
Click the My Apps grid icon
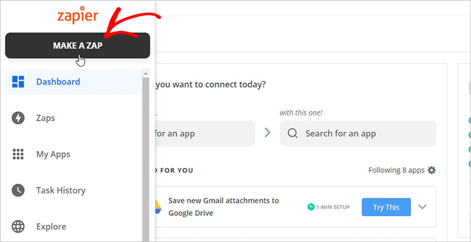(x=18, y=154)
